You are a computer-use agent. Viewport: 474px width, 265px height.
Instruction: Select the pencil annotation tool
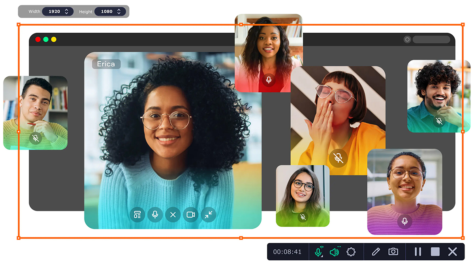(x=375, y=251)
